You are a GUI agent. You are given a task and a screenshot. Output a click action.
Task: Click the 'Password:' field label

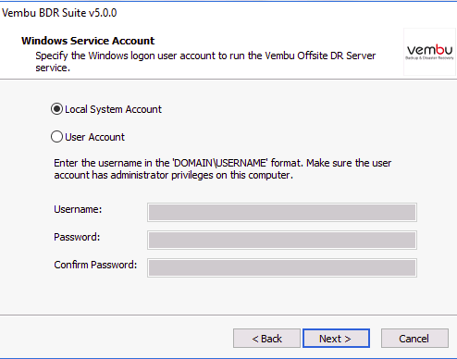coord(77,237)
